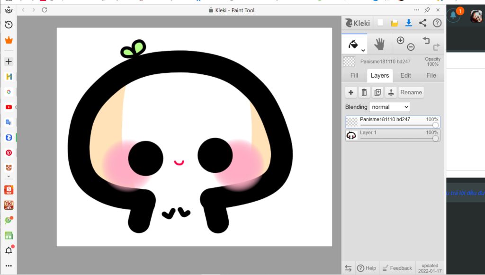Flip the panel side with swap arrows
485x275 pixels.
[x=348, y=268]
